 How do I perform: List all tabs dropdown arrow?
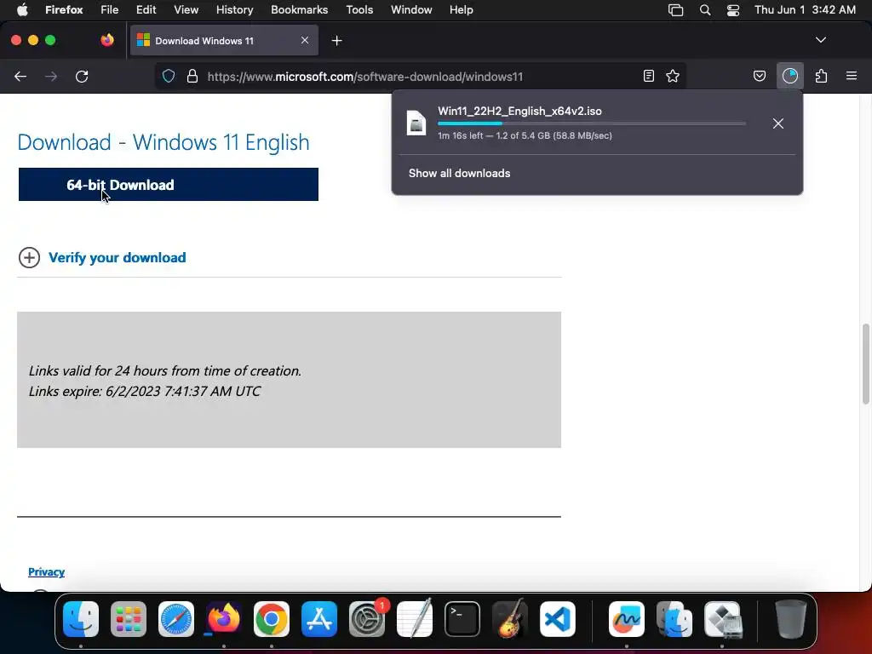pyautogui.click(x=821, y=40)
